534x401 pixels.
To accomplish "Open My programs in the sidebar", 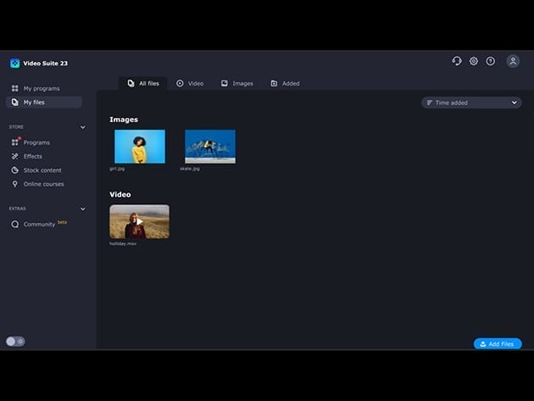I will tap(41, 88).
